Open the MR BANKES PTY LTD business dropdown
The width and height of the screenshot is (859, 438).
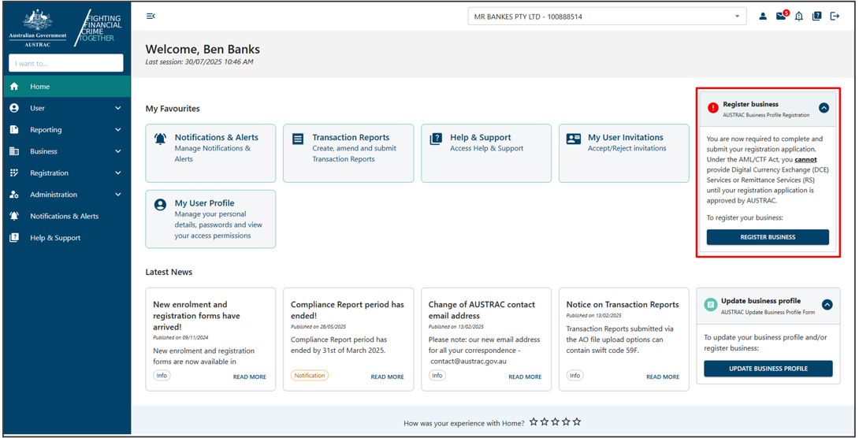[x=607, y=17]
